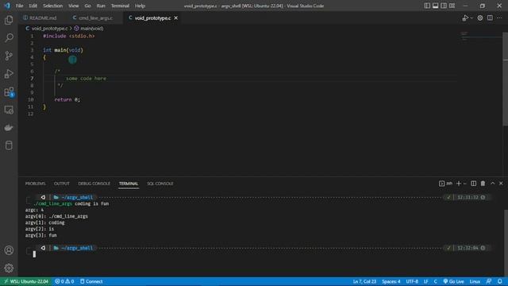Open the Help menu
Image resolution: width=508 pixels, height=286 pixels.
click(140, 6)
